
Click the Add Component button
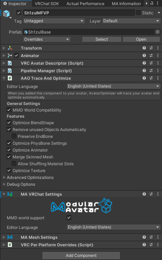(x=81, y=255)
